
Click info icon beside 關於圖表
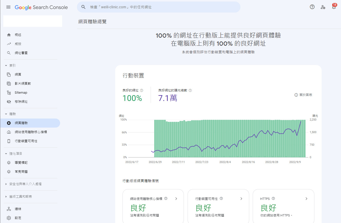pyautogui.click(x=296, y=95)
